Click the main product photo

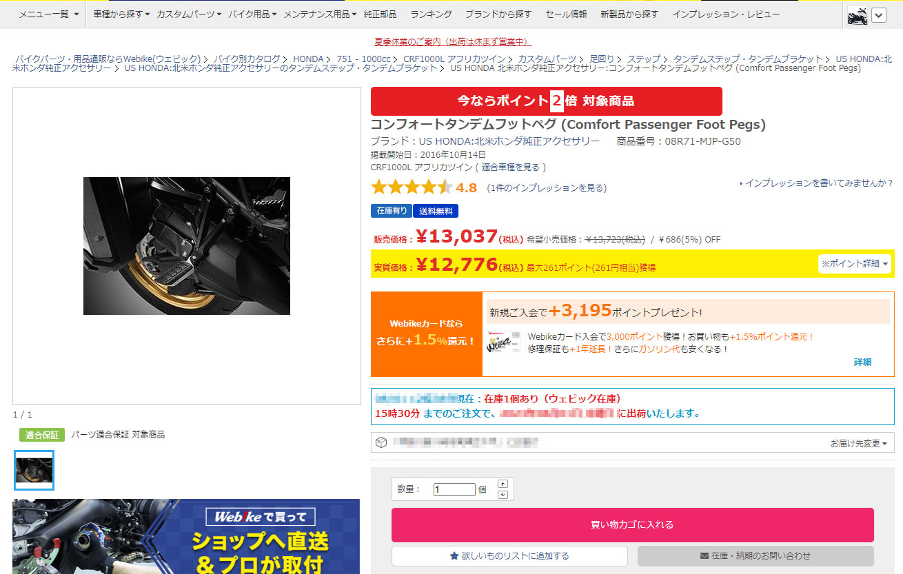(187, 246)
